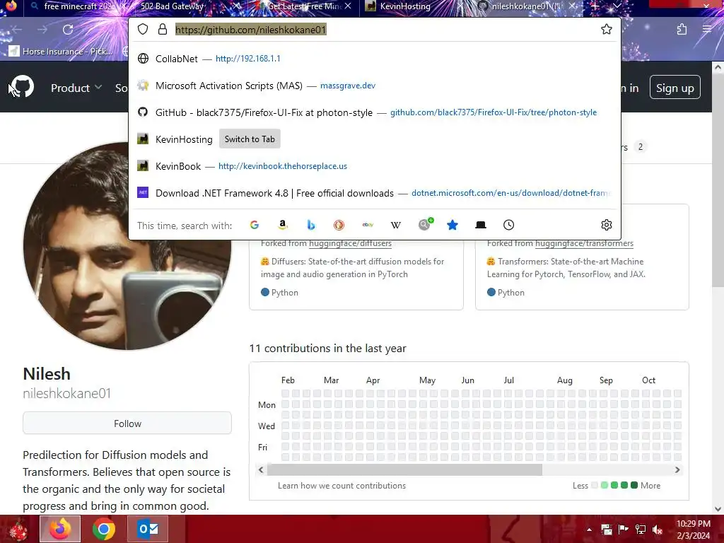Click the Sign up button

(675, 88)
